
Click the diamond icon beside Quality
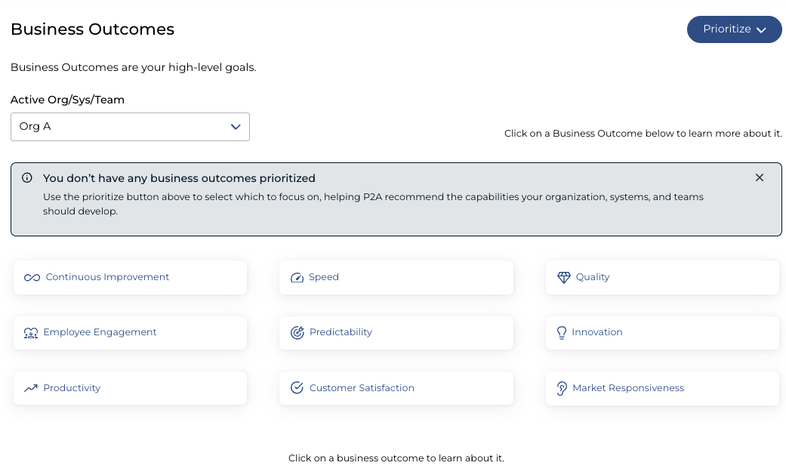coord(564,278)
